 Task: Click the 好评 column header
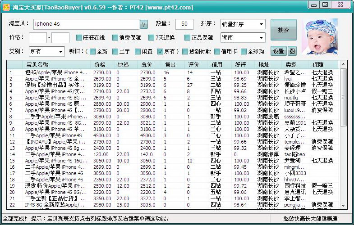[241, 65]
